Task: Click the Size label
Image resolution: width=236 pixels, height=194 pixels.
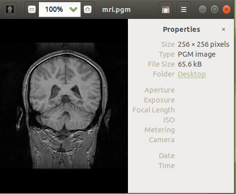Action: pos(168,44)
